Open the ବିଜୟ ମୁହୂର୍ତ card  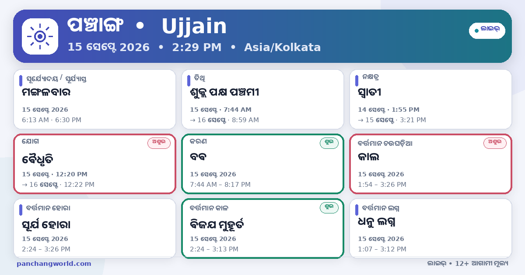[x=262, y=228]
